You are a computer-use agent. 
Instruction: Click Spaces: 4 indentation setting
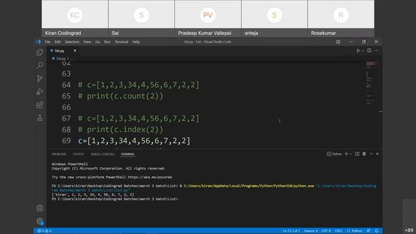311,231
